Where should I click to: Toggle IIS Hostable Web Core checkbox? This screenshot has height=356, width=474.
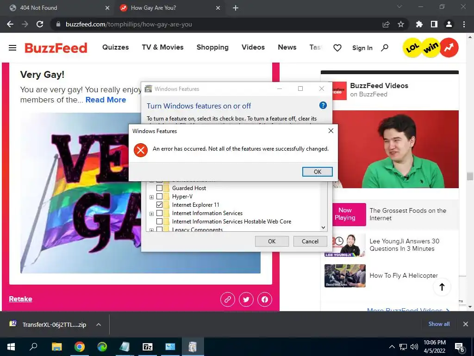[159, 222]
